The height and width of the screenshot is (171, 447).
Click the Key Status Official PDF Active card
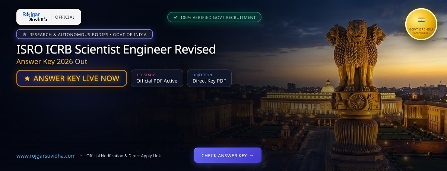157,78
